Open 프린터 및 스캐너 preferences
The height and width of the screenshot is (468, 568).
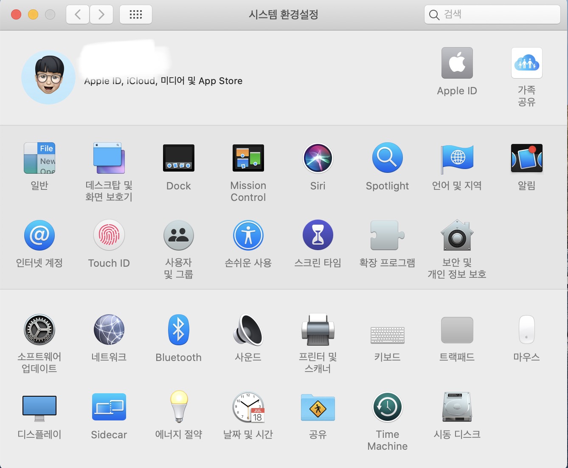pyautogui.click(x=318, y=330)
